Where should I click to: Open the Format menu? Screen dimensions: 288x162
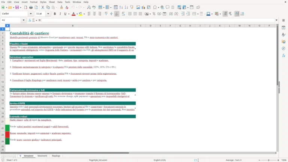pos(34,2)
